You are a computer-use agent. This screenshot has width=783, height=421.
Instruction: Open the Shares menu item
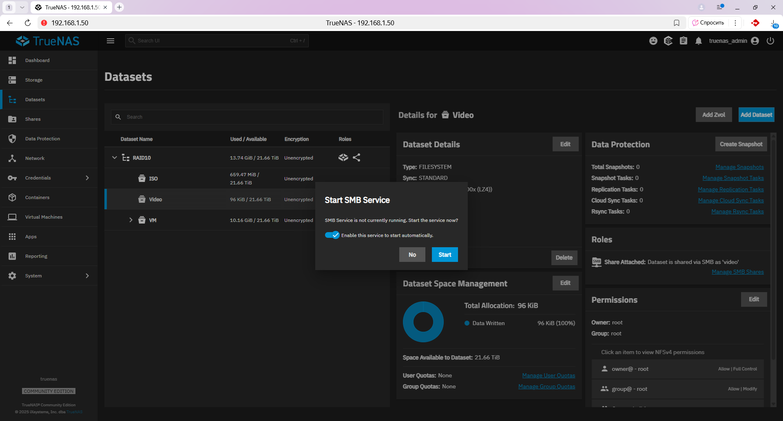click(33, 119)
